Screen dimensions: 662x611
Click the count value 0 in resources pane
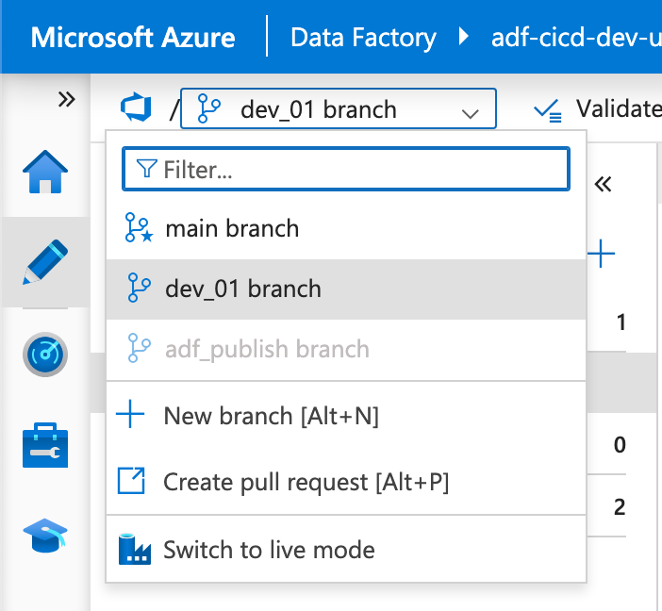click(620, 444)
